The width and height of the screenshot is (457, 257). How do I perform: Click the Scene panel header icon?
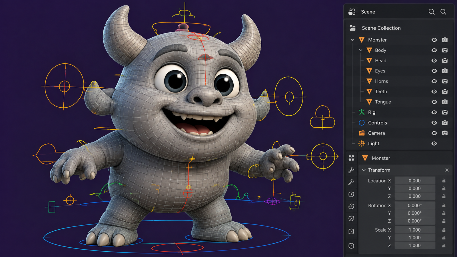352,12
